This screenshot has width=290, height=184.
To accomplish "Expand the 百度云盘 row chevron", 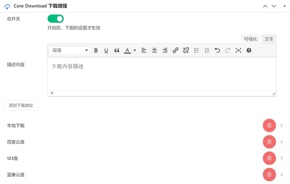I will pyautogui.click(x=282, y=142).
